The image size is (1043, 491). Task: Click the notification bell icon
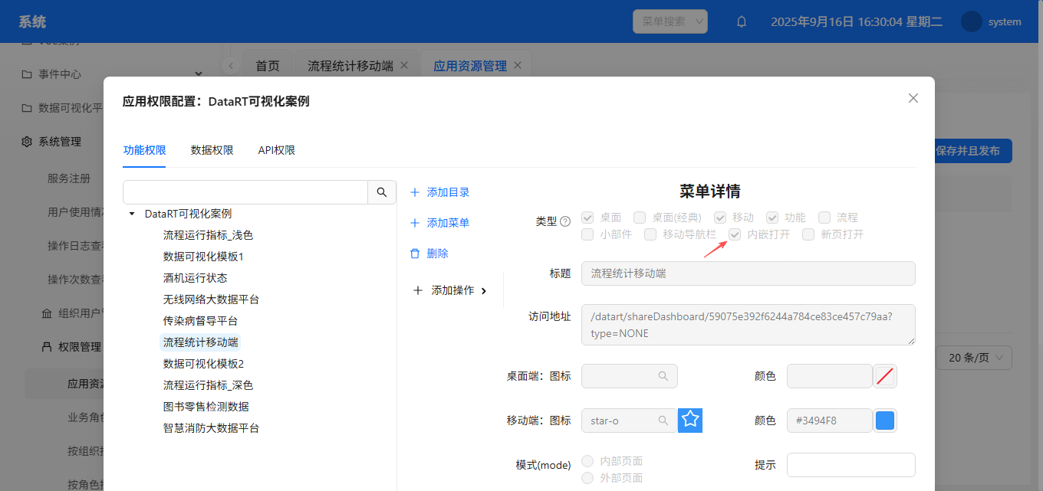(742, 22)
